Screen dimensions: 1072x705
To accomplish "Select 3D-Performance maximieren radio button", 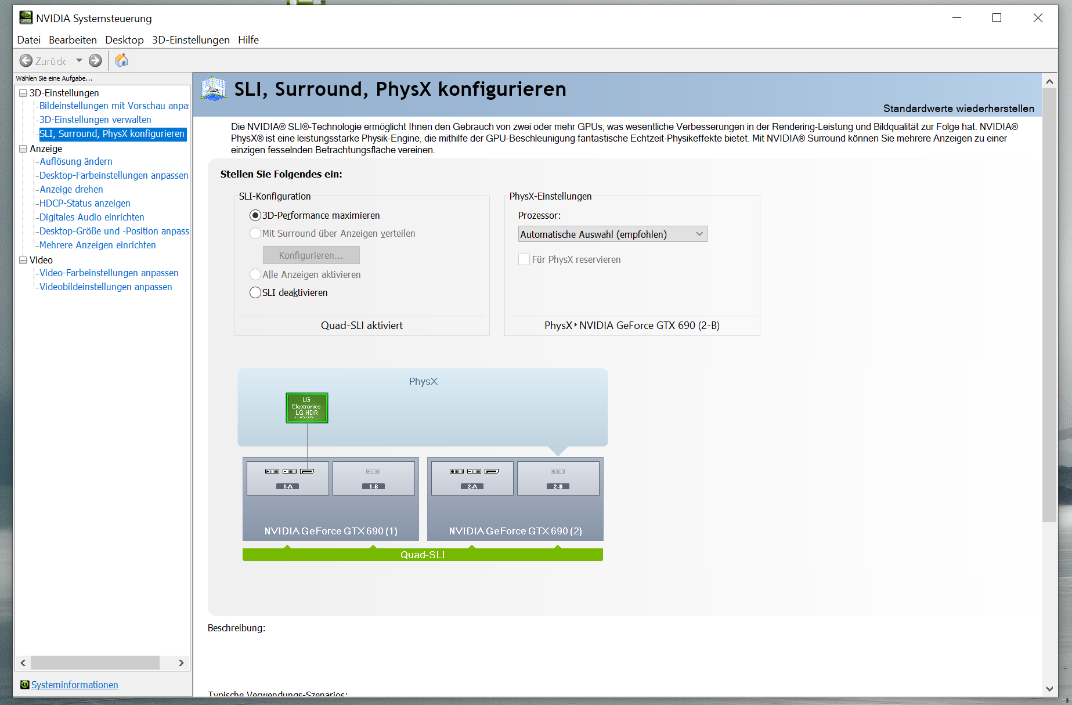I will (x=255, y=215).
